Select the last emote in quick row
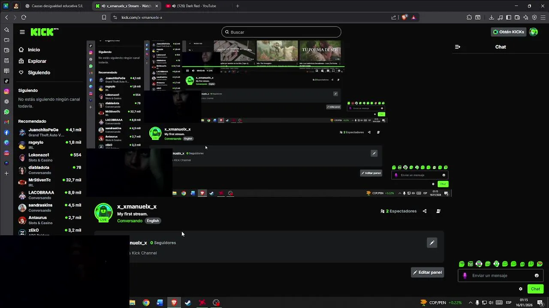Screen dimensions: 549x308 [540, 264]
